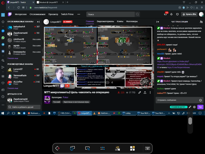
Task: Open the babyshark4 channel
Action: pos(24,28)
